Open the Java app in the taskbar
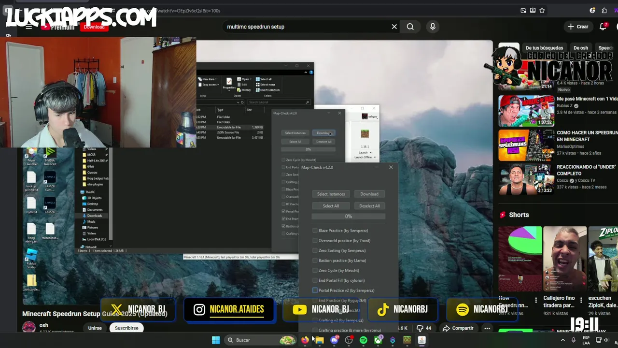 (x=421, y=340)
